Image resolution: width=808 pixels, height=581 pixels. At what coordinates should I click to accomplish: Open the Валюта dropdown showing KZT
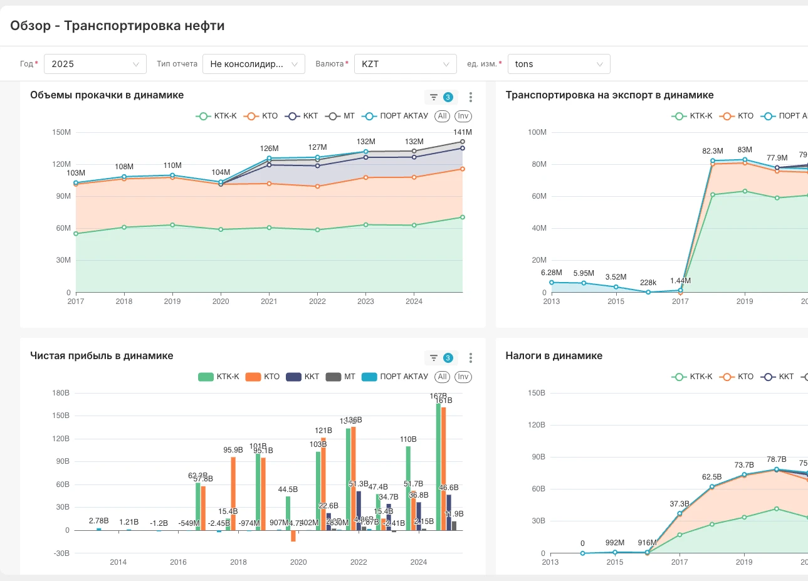(x=406, y=64)
